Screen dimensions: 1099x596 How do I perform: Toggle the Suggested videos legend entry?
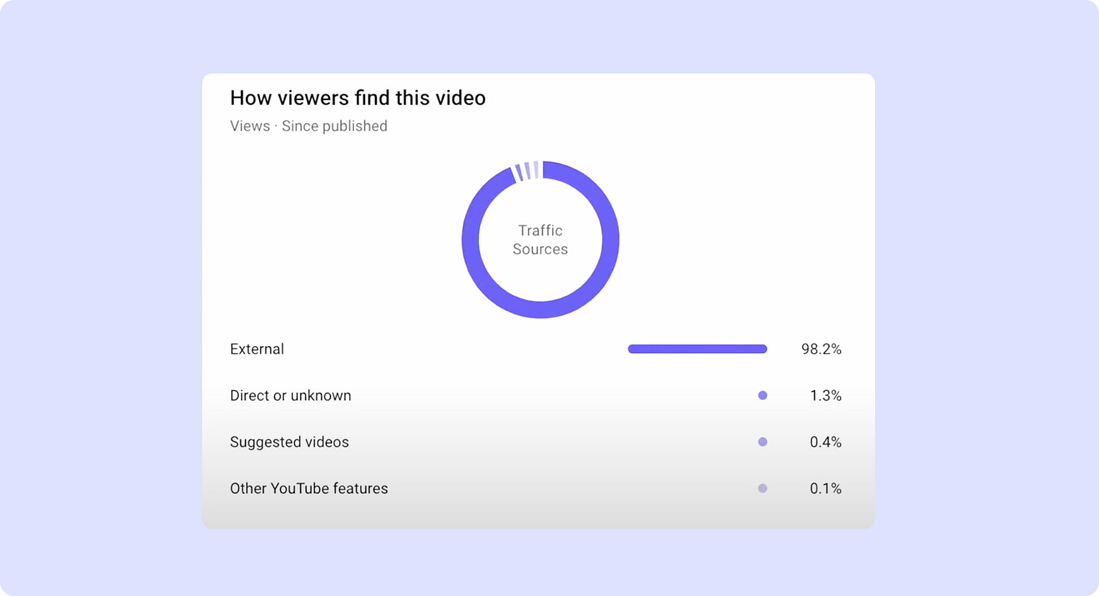[x=289, y=442]
